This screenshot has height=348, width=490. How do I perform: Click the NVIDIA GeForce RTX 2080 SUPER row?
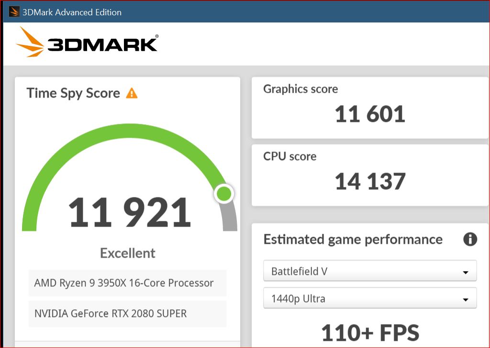coord(127,314)
